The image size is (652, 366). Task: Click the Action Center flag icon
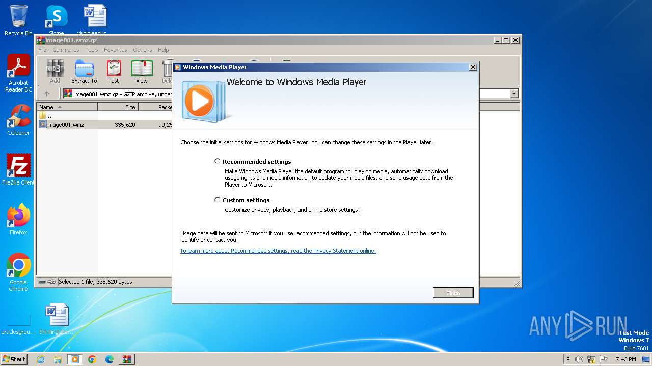(x=604, y=359)
